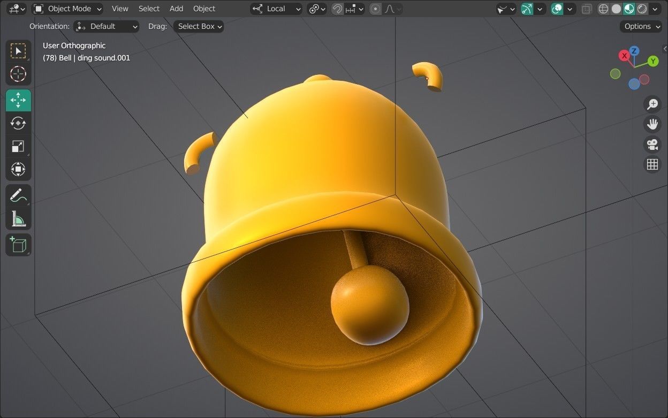Toggle camera view with camera icon
The image size is (668, 418).
pos(652,145)
